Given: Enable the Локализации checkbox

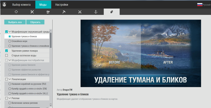Looking at the screenshot, I should click(6, 79).
